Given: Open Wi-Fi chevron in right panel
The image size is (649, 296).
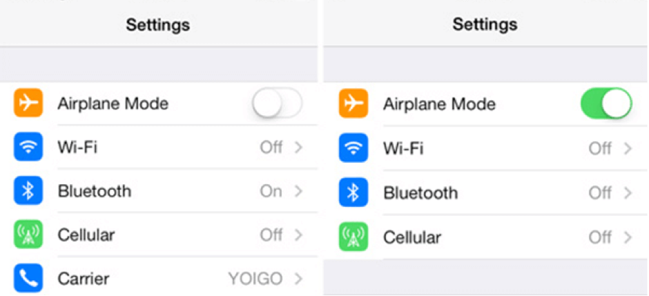Looking at the screenshot, I should 628,148.
